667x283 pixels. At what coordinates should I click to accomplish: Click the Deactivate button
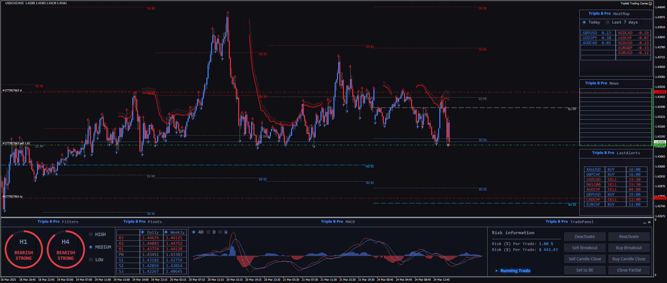coord(585,237)
